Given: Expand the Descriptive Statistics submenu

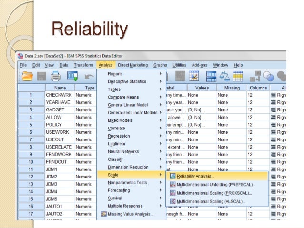Looking at the screenshot, I should click(x=132, y=81).
